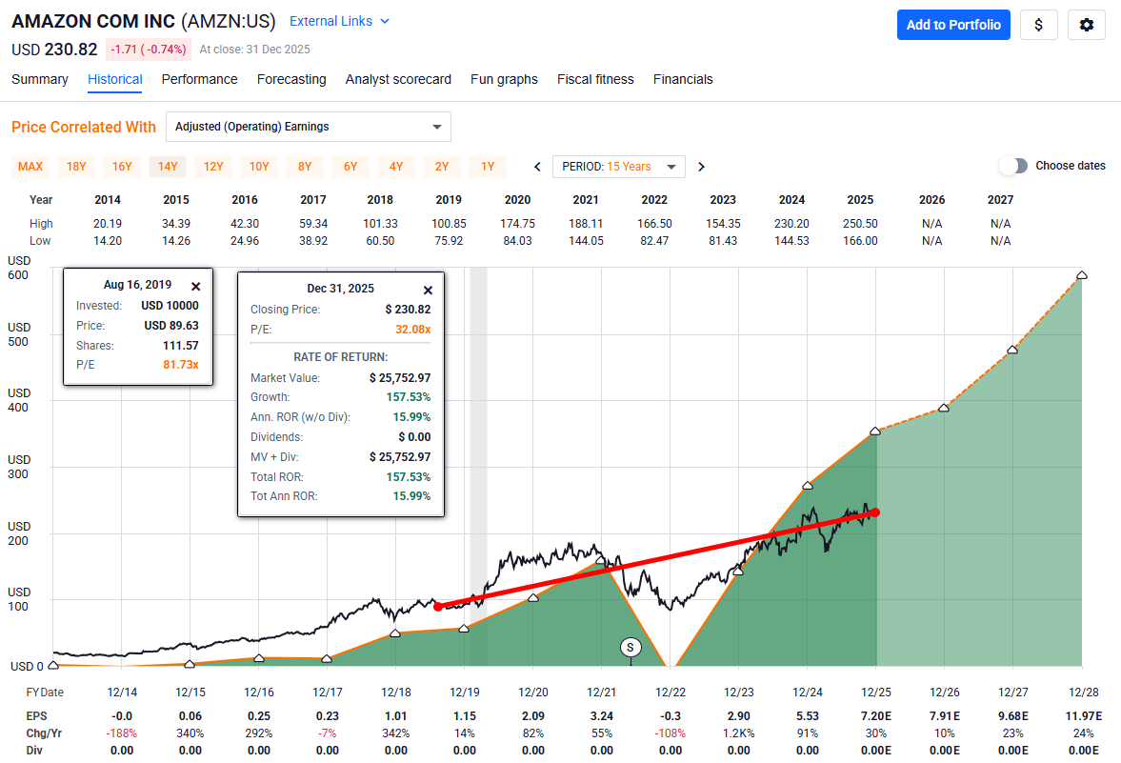Open the PERIOD: 15 Years dropdown
The image size is (1121, 763).
[618, 166]
